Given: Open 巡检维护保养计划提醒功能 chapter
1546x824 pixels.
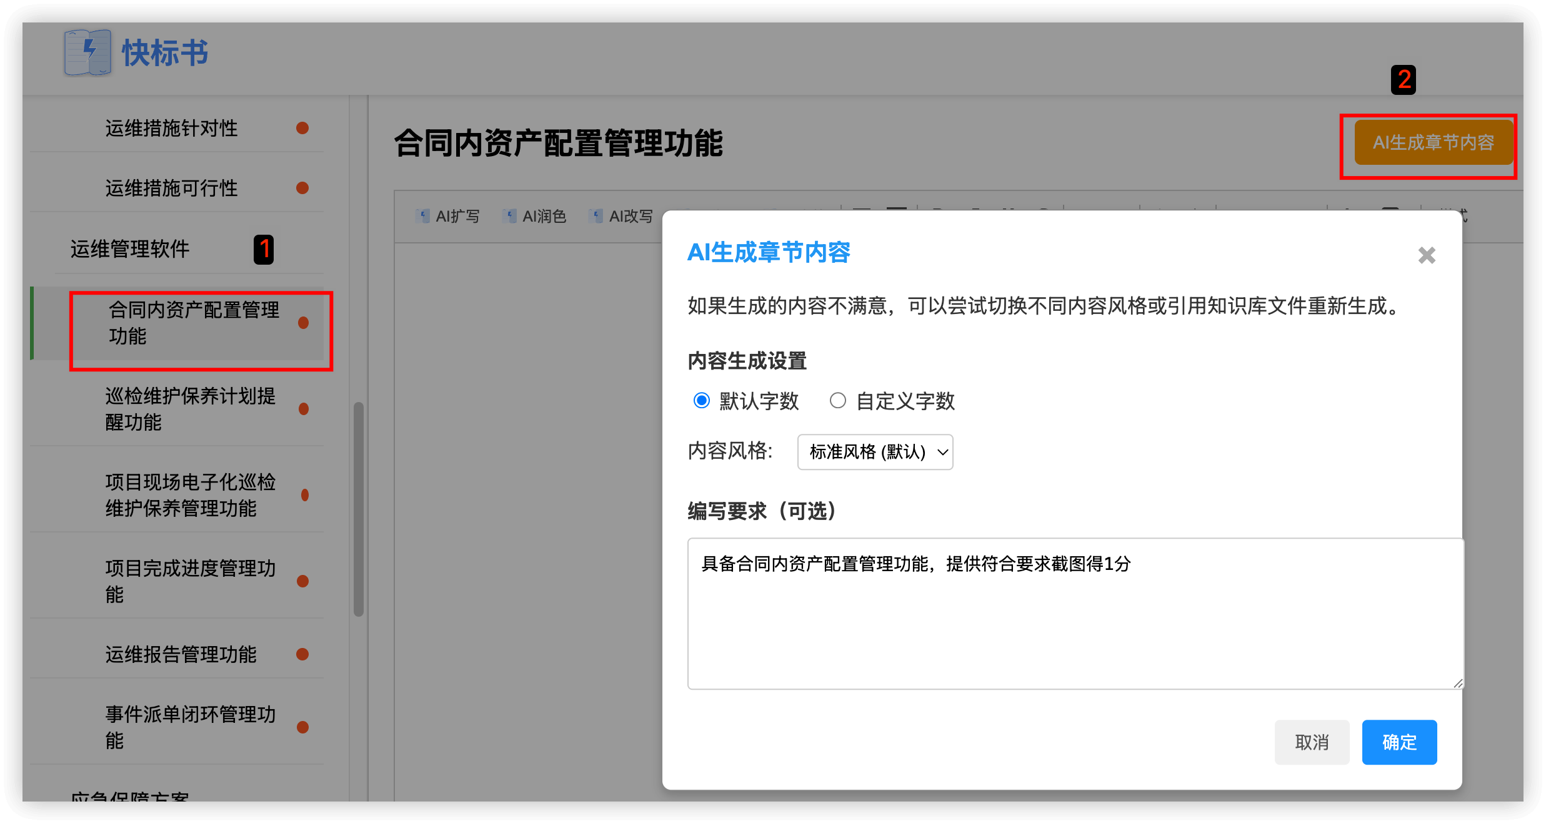Looking at the screenshot, I should 191,409.
